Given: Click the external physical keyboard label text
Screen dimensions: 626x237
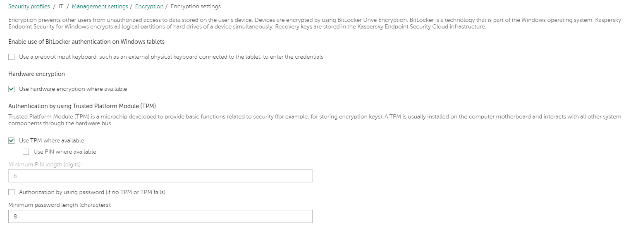Looking at the screenshot, I should coord(171,57).
